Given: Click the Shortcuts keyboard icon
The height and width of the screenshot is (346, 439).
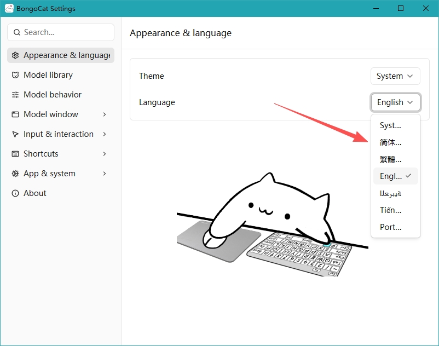Looking at the screenshot, I should [15, 154].
